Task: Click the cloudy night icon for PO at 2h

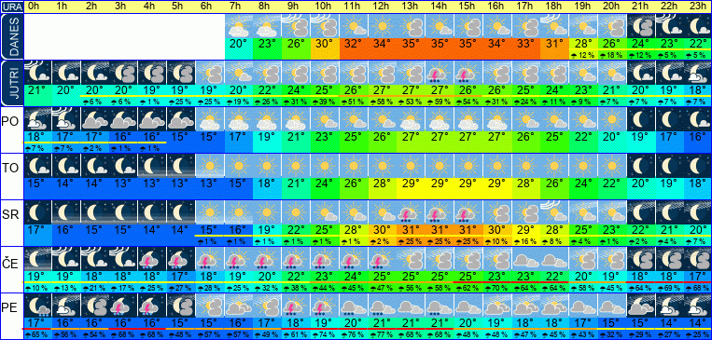Action: 95,119
